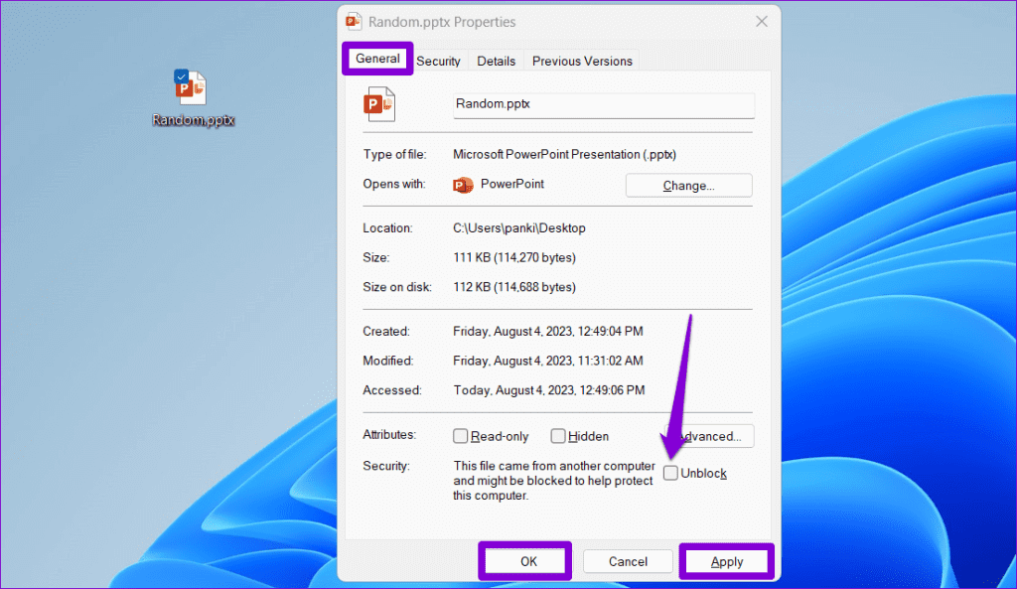Click the Accessed date 12:49:06 PM
This screenshot has height=589, width=1017.
pos(548,390)
